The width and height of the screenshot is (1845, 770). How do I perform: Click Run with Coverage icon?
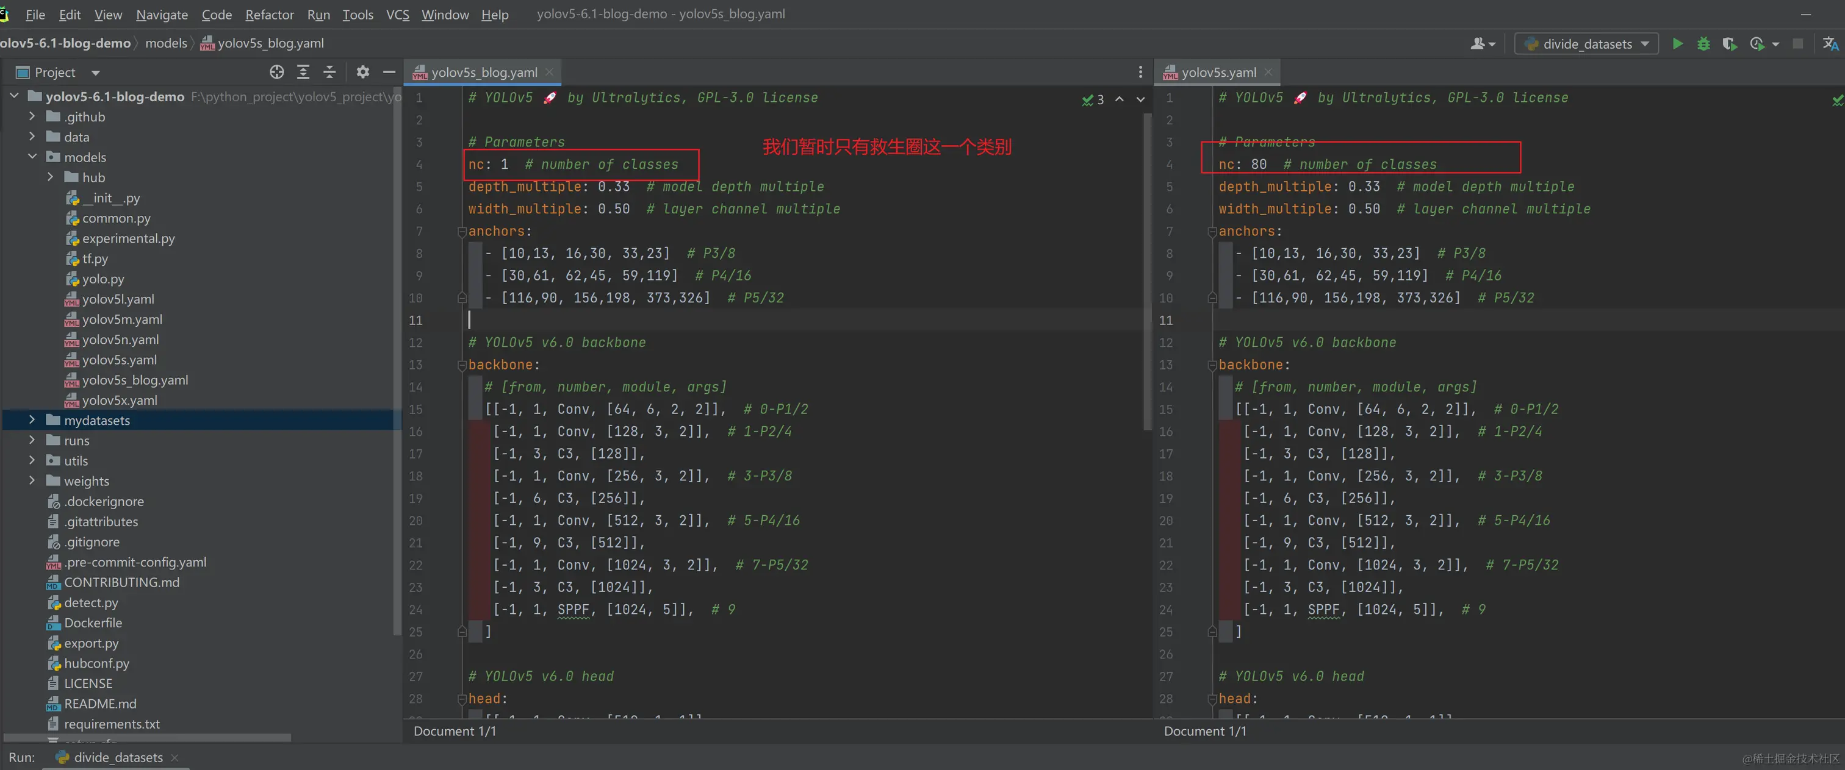click(x=1729, y=44)
